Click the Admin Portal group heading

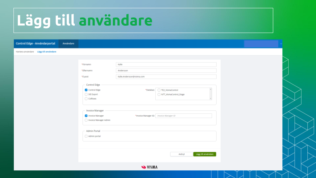93,131
